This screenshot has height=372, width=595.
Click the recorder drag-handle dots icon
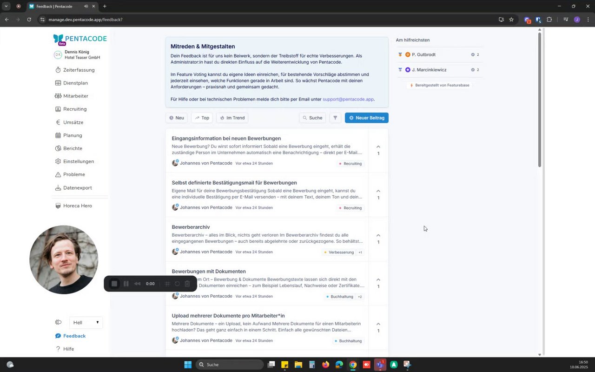(167, 284)
